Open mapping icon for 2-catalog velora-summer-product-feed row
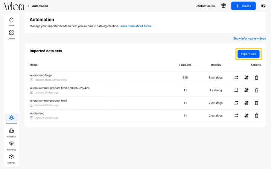271x169 pixels. pyautogui.click(x=246, y=103)
